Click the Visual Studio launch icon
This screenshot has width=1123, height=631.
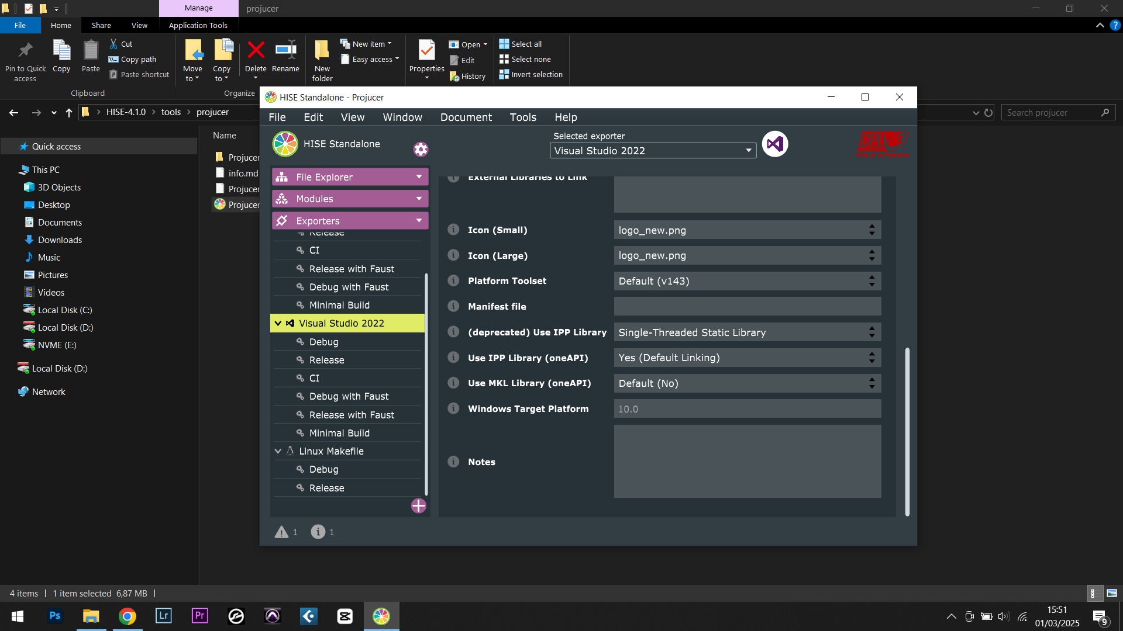(x=775, y=144)
